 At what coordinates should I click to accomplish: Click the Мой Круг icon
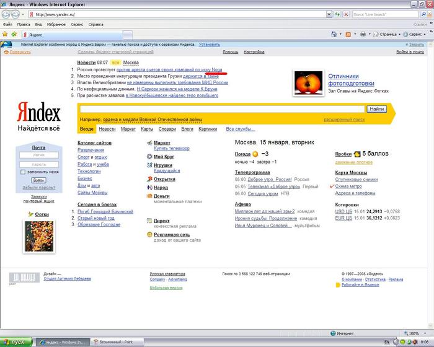pos(149,157)
